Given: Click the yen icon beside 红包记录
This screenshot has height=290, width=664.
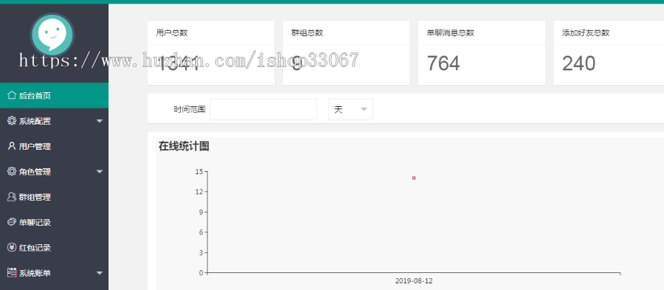Looking at the screenshot, I should (x=12, y=247).
